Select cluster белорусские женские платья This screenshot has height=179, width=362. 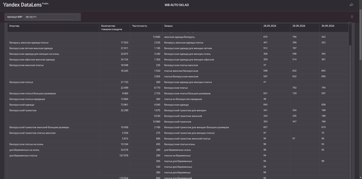coord(26,65)
